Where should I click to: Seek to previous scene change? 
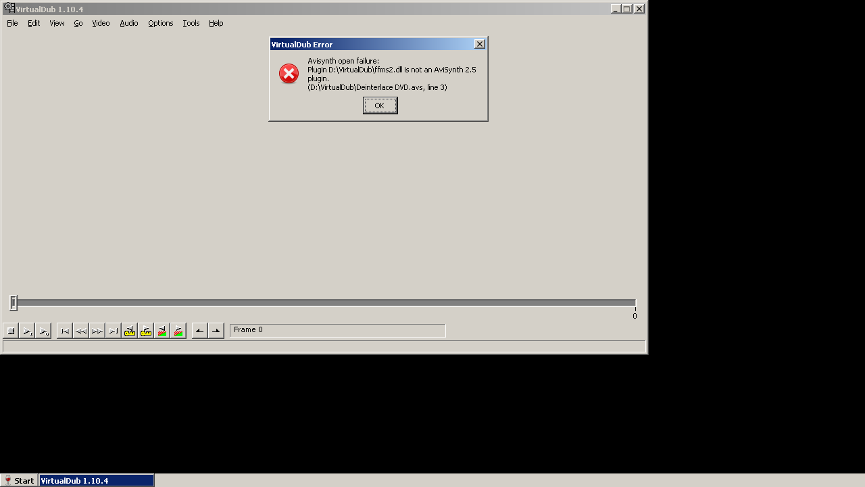[162, 331]
